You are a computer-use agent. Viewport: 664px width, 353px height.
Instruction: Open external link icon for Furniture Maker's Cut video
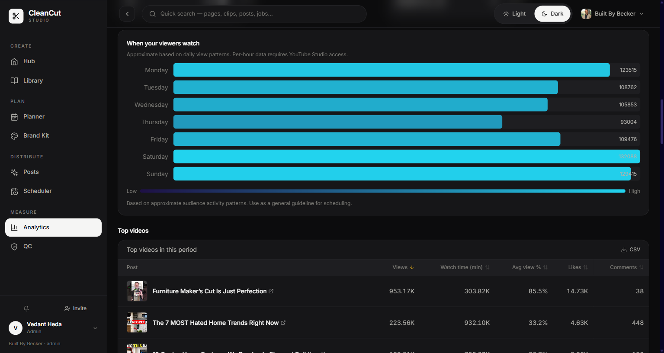click(x=271, y=291)
